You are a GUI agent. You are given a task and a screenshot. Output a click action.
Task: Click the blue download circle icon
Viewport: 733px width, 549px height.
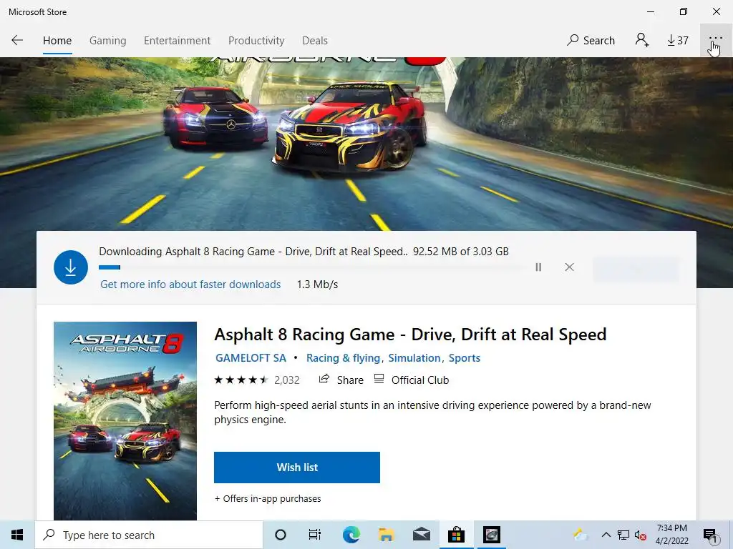[71, 267]
